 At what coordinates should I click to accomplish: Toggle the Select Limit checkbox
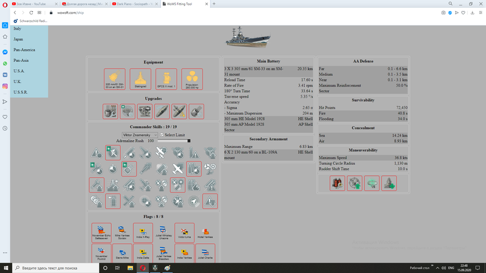162,135
